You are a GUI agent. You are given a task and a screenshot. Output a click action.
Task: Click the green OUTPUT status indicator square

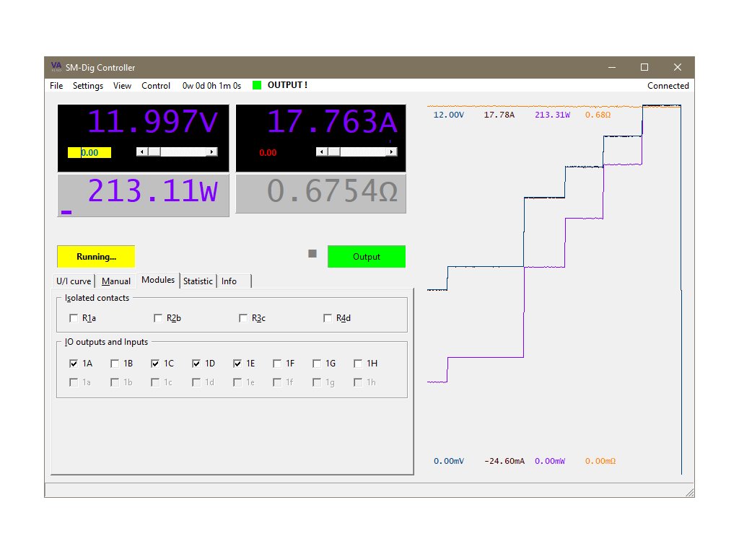[x=257, y=85]
